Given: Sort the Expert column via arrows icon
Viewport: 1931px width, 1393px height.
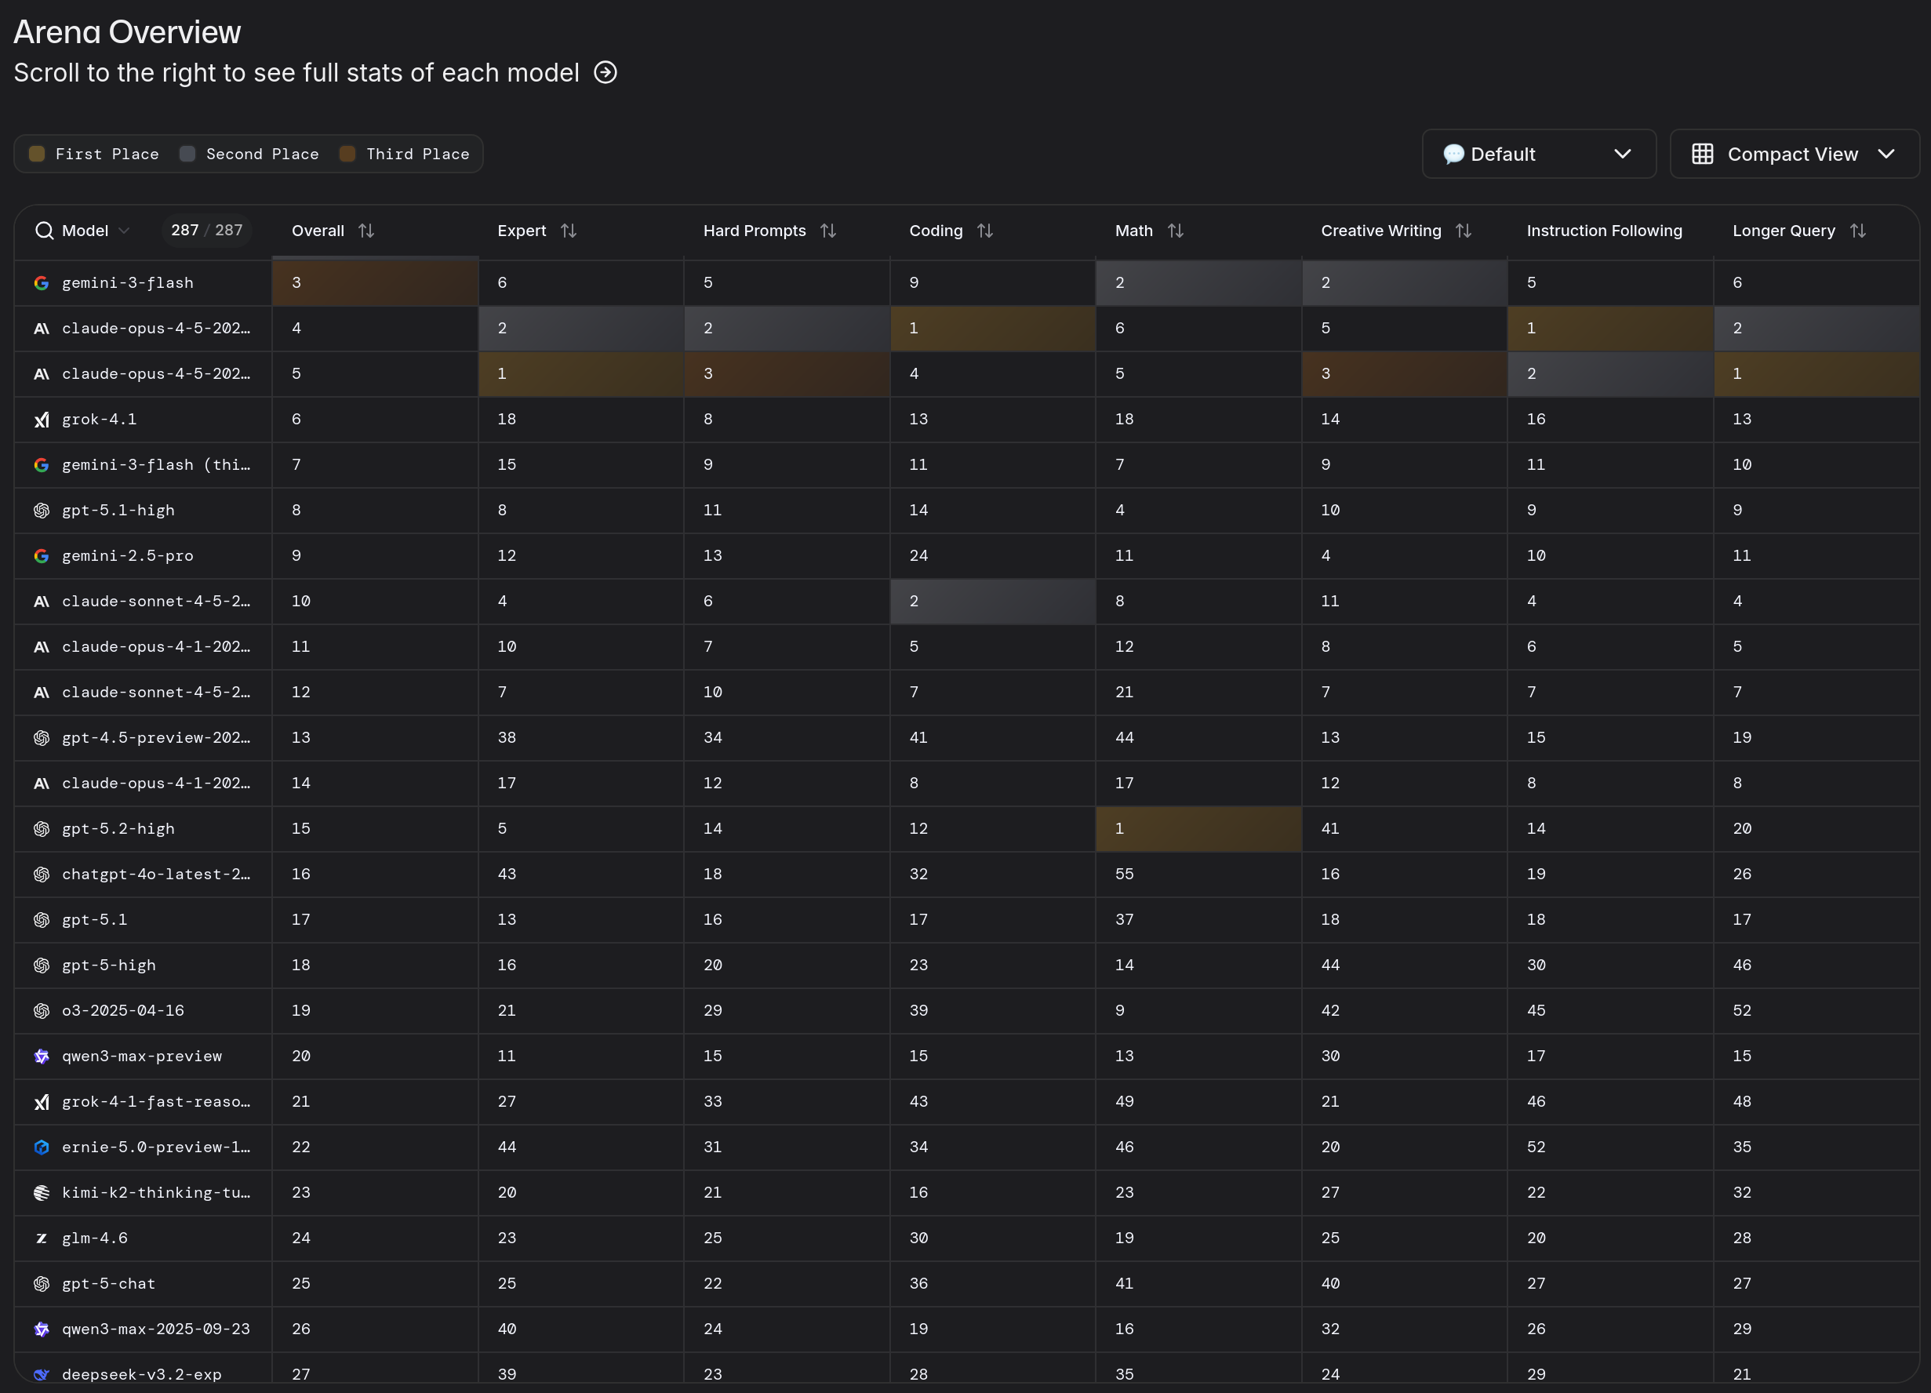Looking at the screenshot, I should coord(569,231).
